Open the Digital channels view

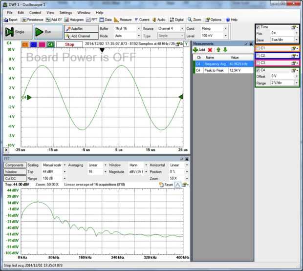176,20
